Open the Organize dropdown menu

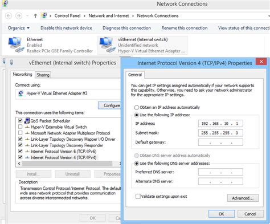pos(19,28)
